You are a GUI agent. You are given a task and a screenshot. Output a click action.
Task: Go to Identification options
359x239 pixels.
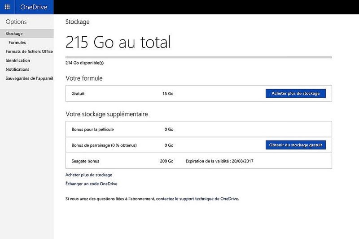point(18,60)
